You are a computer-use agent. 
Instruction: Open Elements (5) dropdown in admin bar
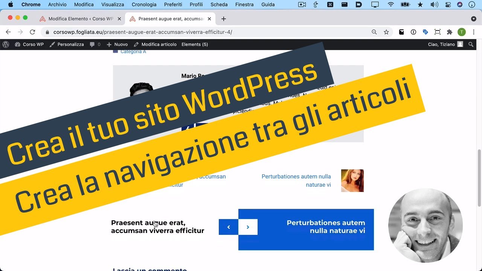pos(195,44)
